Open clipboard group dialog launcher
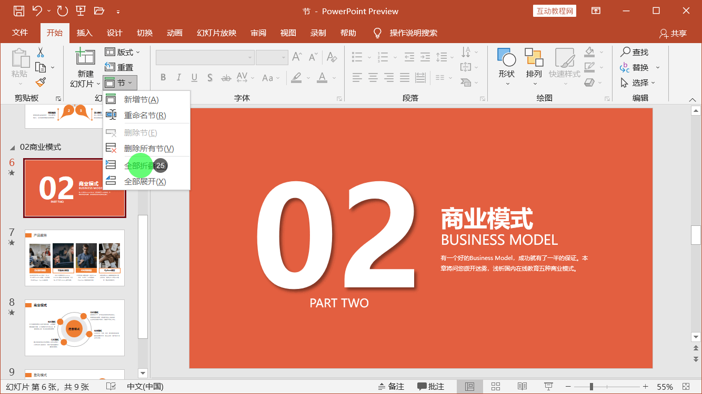 58,99
